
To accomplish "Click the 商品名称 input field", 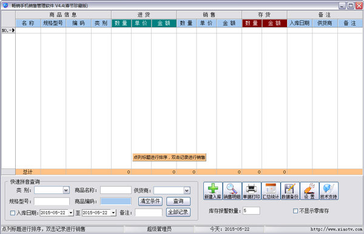I will (116, 190).
